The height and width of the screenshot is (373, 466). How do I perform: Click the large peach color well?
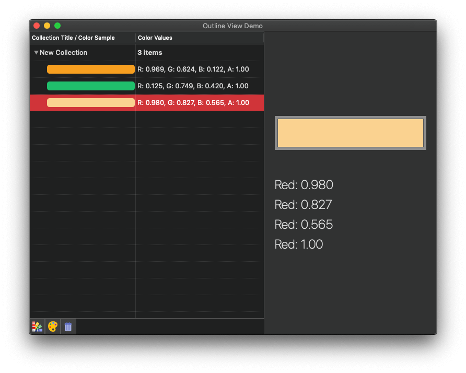(x=350, y=133)
